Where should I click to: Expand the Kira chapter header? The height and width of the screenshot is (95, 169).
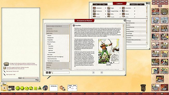click(x=57, y=67)
